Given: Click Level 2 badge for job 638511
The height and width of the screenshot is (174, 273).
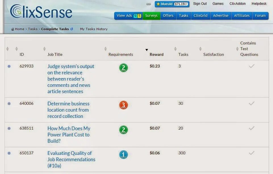Looking at the screenshot, I should (124, 130).
